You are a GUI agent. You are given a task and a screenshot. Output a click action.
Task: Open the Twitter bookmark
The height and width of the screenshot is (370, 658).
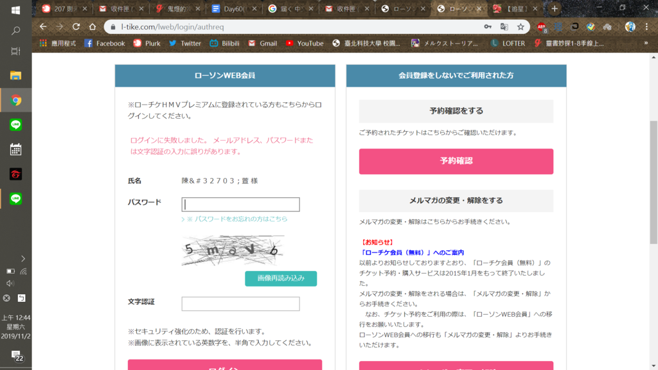tap(185, 43)
